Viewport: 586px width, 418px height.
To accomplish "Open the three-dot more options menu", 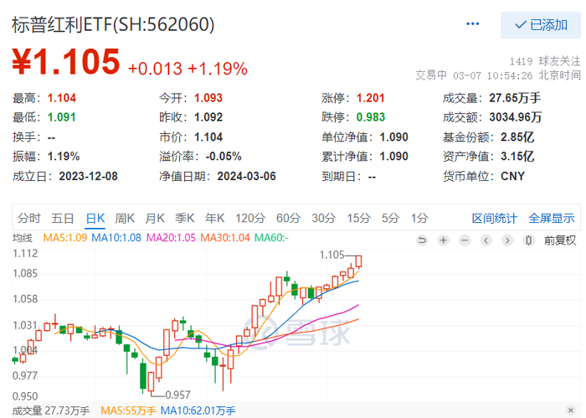I will tap(472, 24).
